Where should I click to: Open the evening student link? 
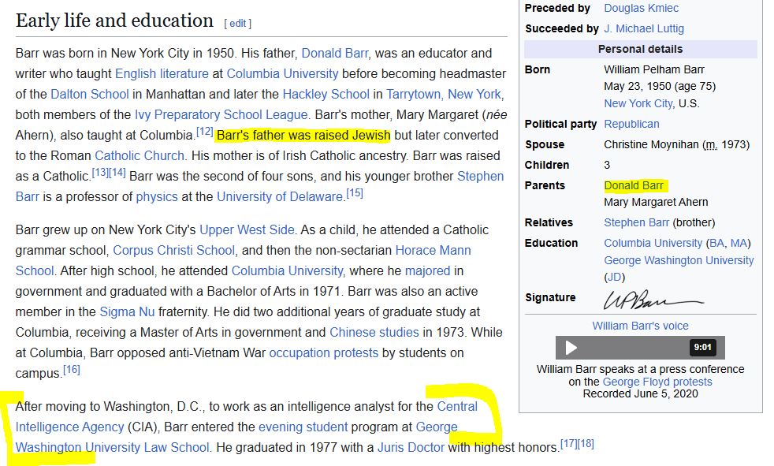point(303,427)
